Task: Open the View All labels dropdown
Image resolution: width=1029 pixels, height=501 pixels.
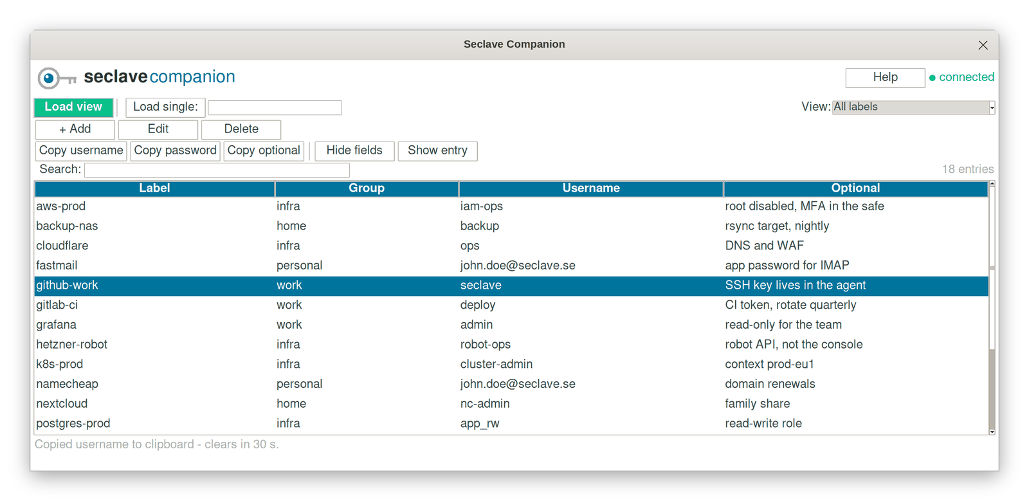Action: [913, 107]
